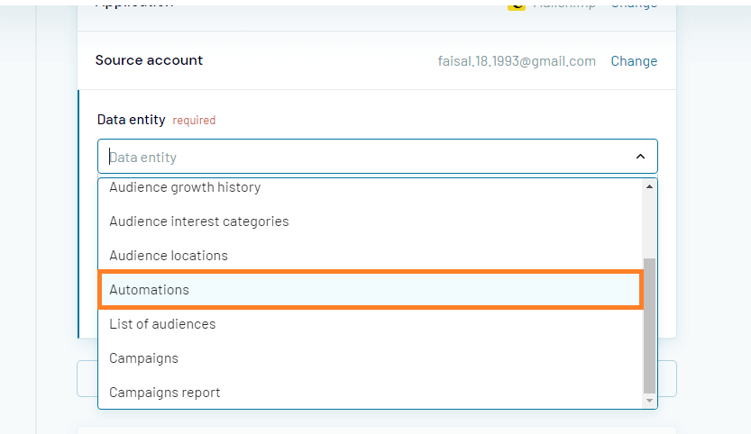The height and width of the screenshot is (434, 751).
Task: Click the scrollbar up arrow in list
Action: point(649,186)
